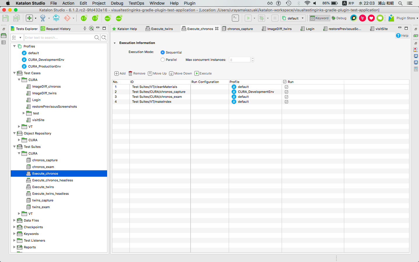
Task: Click the first green REST import icon
Action: (84, 18)
